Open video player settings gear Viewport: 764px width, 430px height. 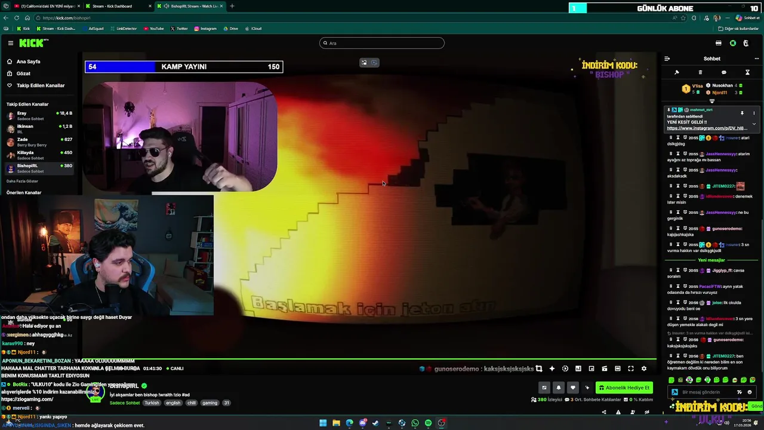coord(644,368)
